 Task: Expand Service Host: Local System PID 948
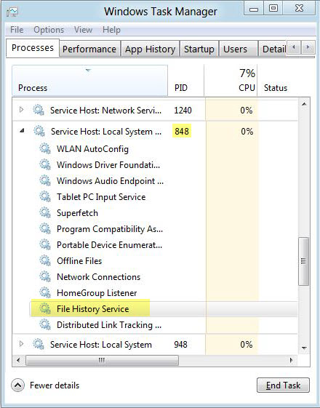click(x=22, y=344)
